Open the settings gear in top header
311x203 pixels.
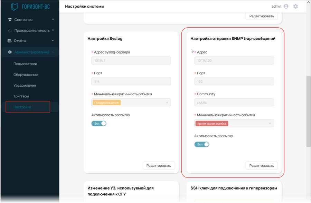click(295, 6)
